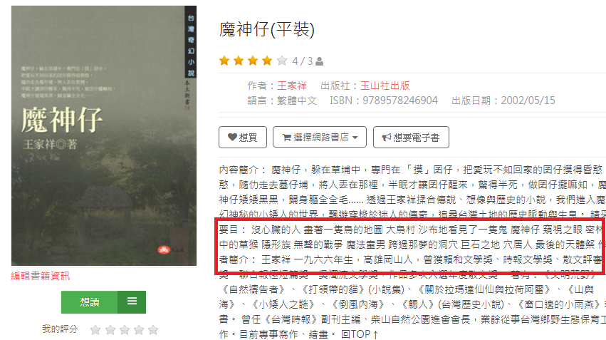
Task: Click the 回TOP link
Action: 360,334
